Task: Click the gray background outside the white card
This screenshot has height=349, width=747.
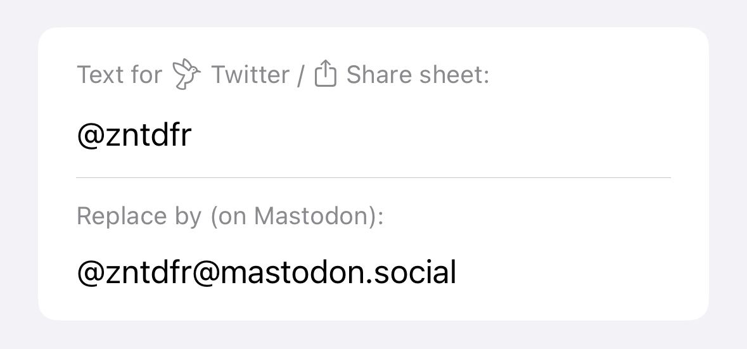Action: [x=374, y=13]
